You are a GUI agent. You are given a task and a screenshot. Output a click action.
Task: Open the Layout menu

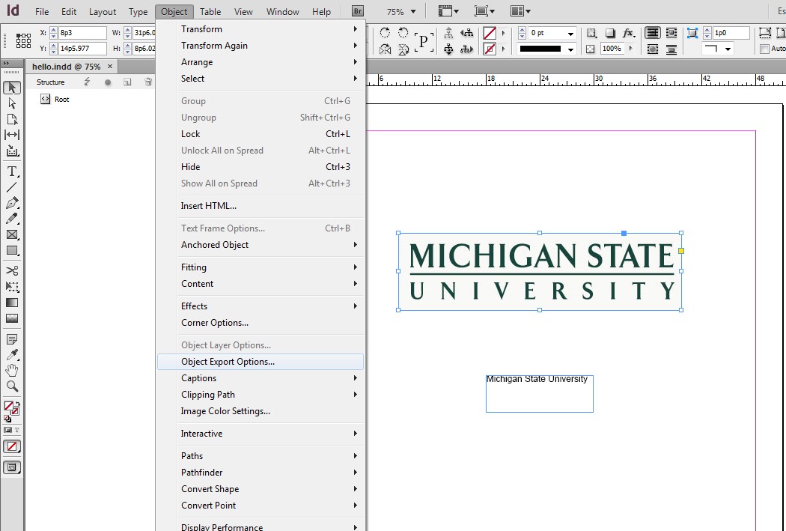coord(103,11)
